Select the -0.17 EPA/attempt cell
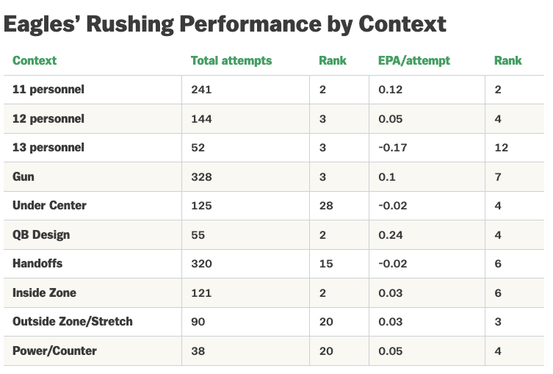This screenshot has height=374, width=553. [x=392, y=148]
